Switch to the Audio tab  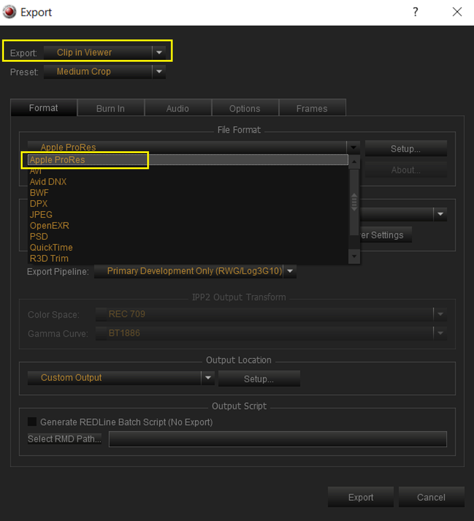click(x=178, y=109)
